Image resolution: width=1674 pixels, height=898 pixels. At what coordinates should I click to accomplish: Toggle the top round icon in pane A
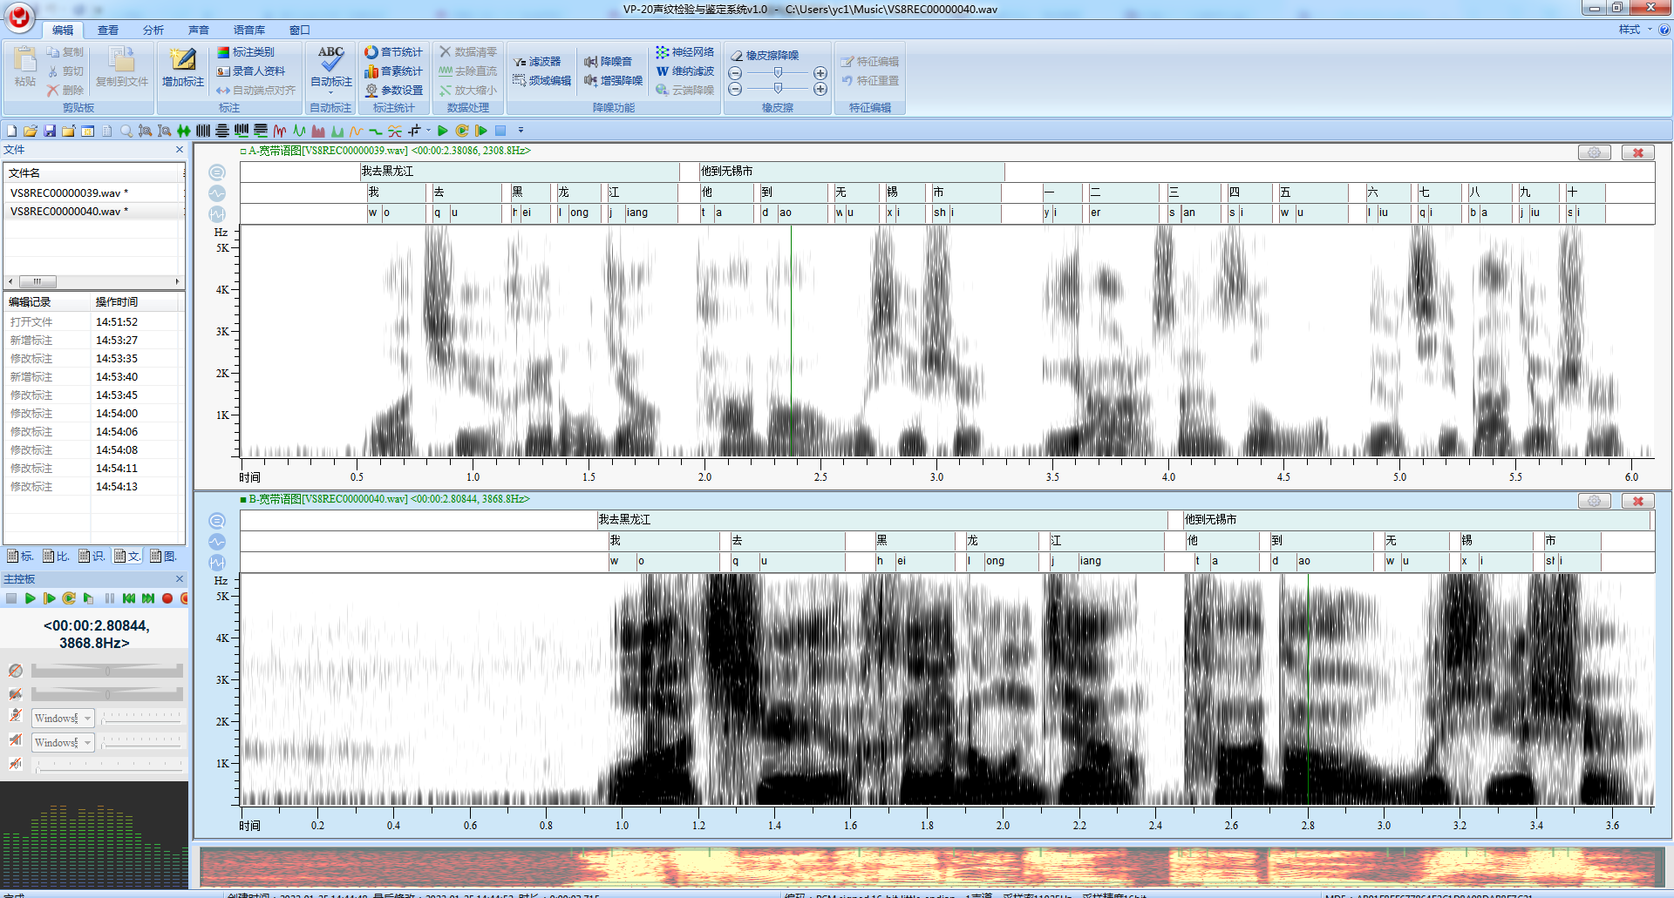217,172
